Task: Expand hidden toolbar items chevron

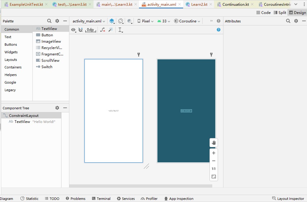Action: coord(211,21)
